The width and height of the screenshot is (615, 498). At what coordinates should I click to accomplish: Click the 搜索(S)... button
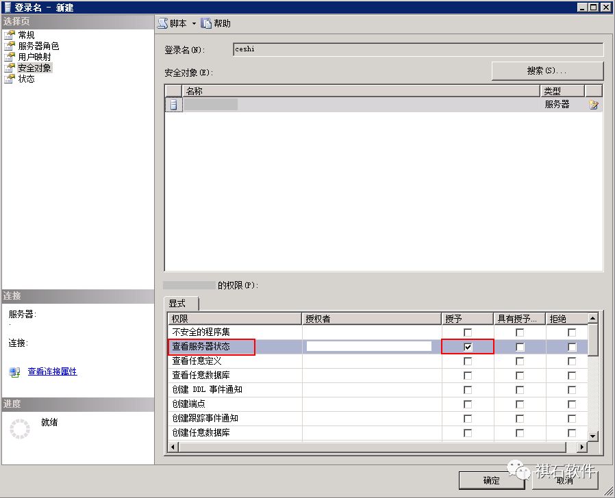coord(547,70)
